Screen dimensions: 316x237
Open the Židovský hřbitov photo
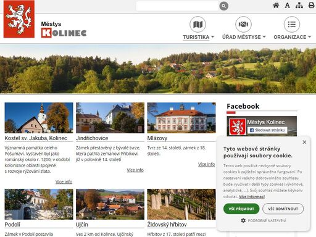[181, 204]
